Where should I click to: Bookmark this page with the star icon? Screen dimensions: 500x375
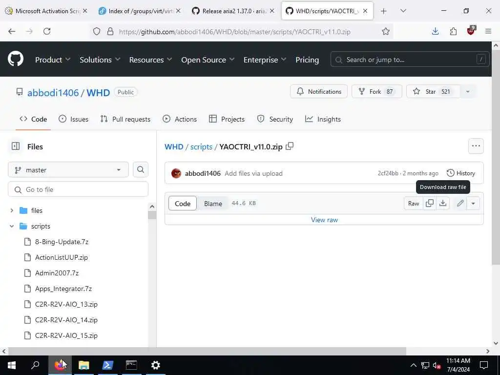pos(386,31)
